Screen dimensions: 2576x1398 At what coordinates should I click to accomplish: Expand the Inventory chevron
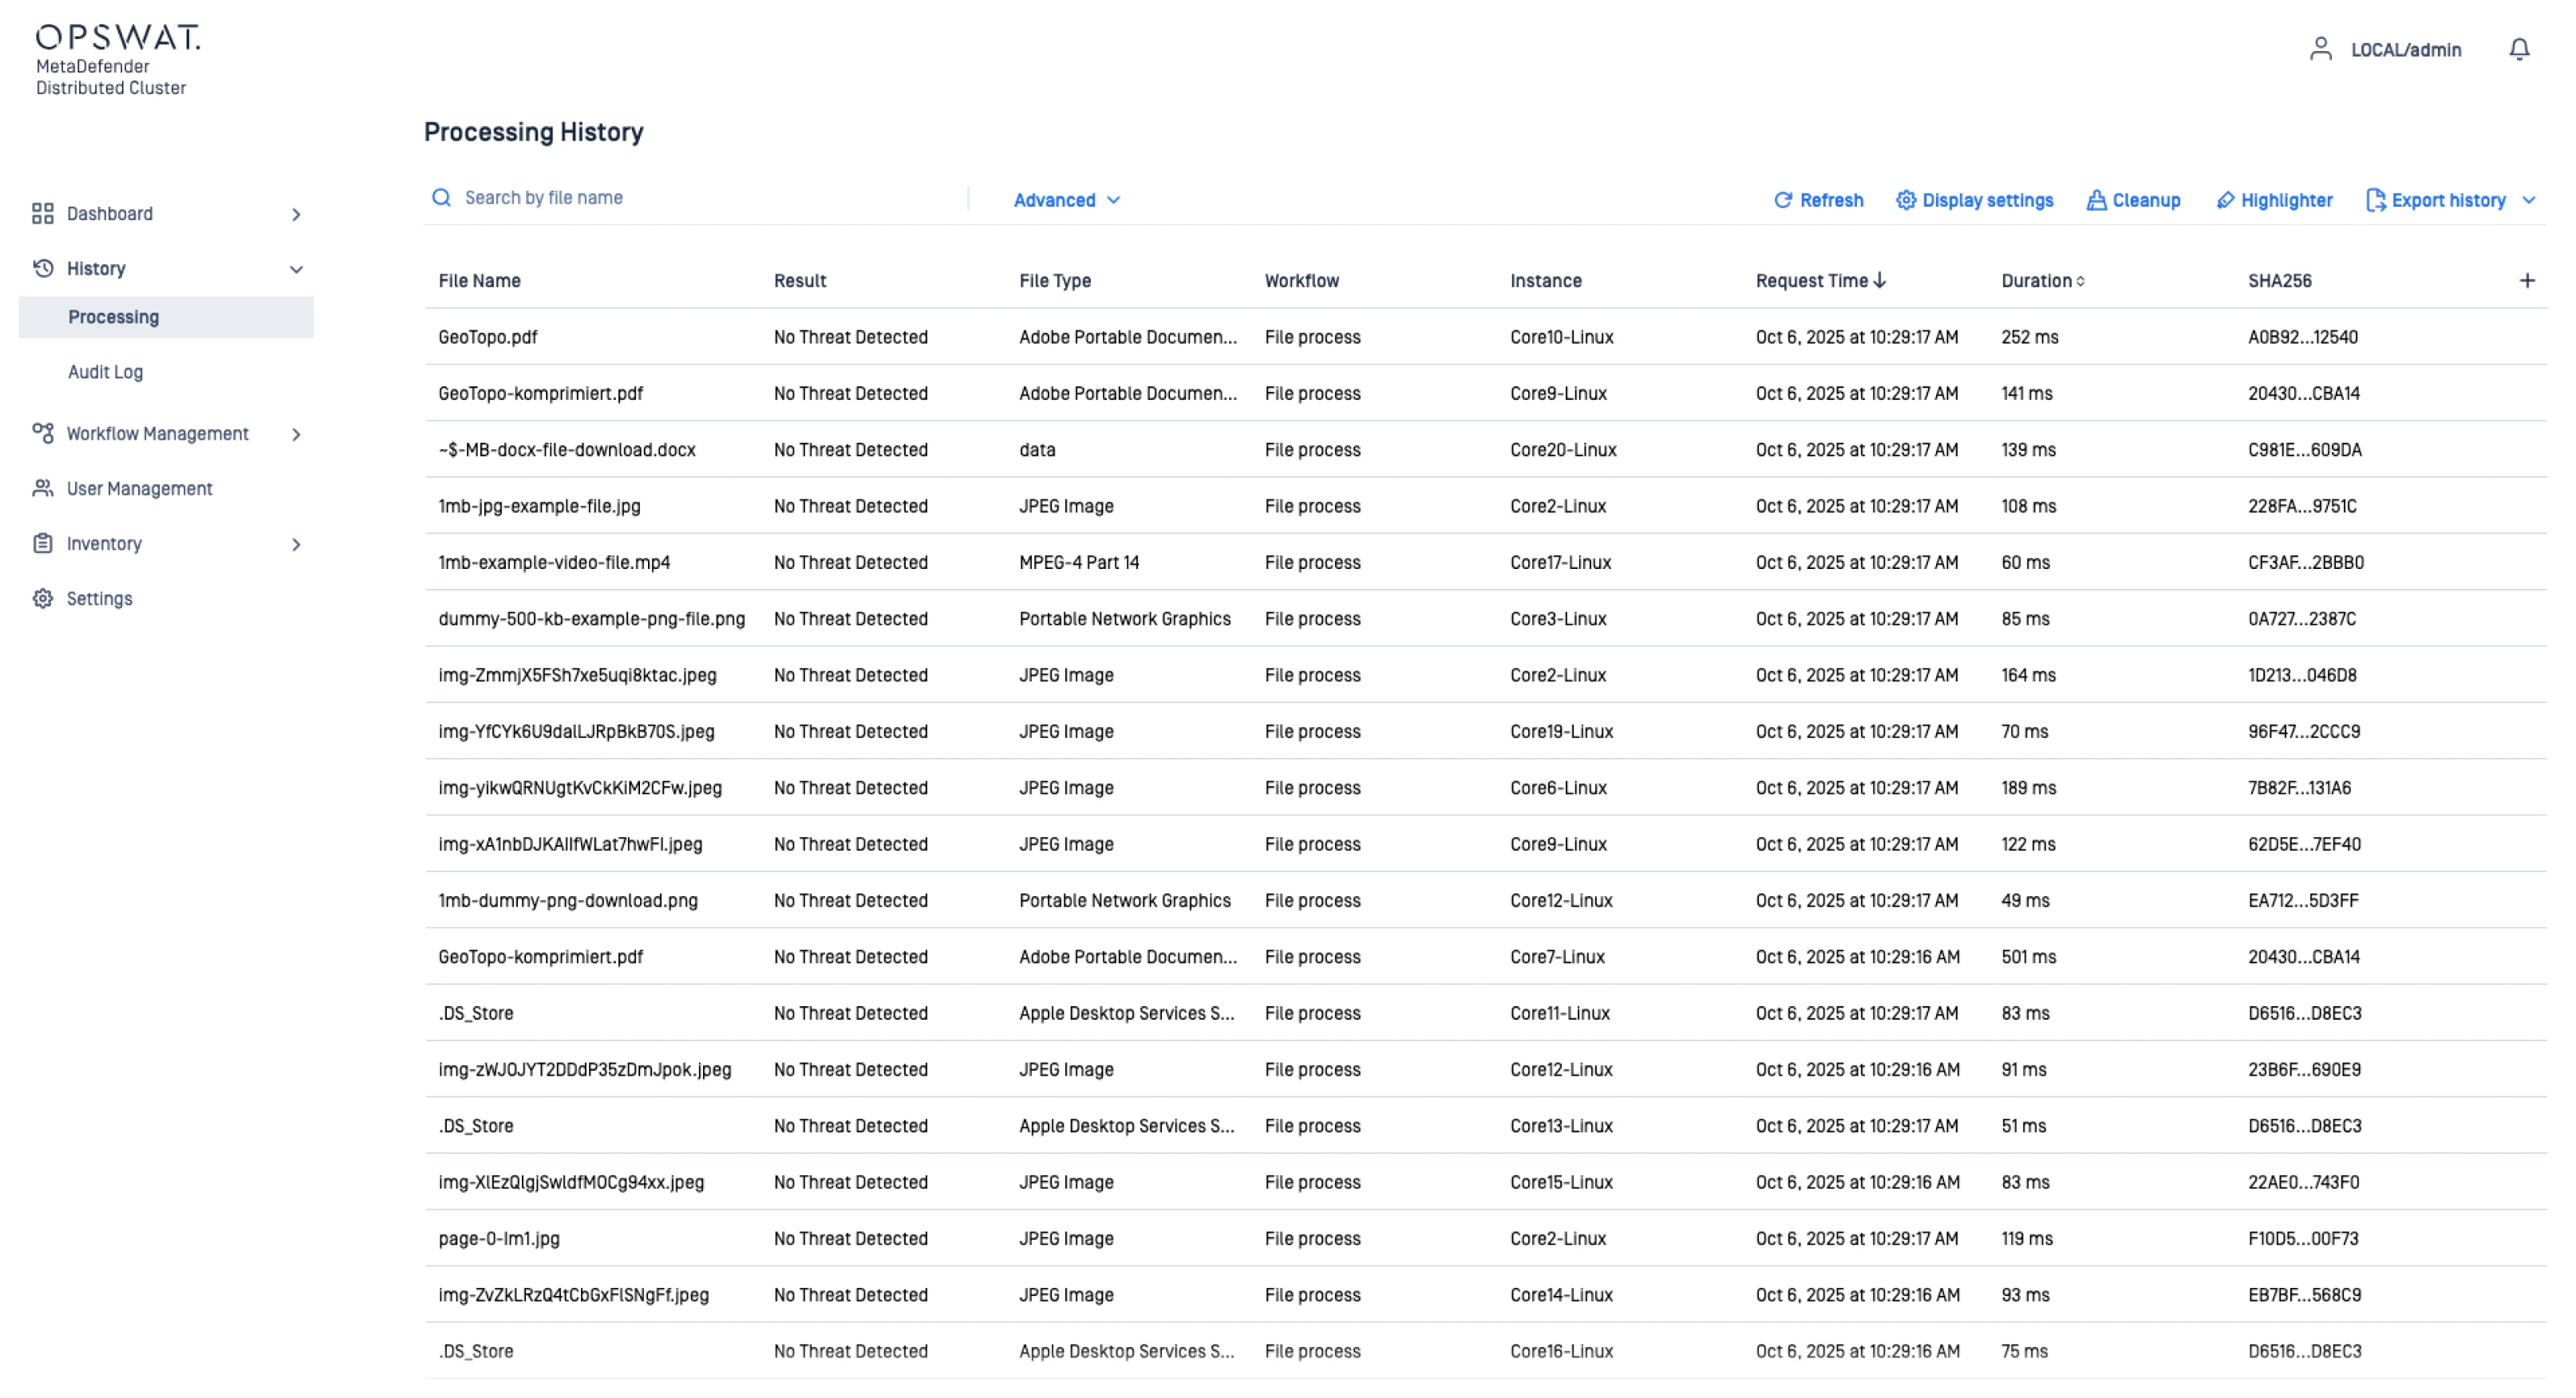pos(296,544)
